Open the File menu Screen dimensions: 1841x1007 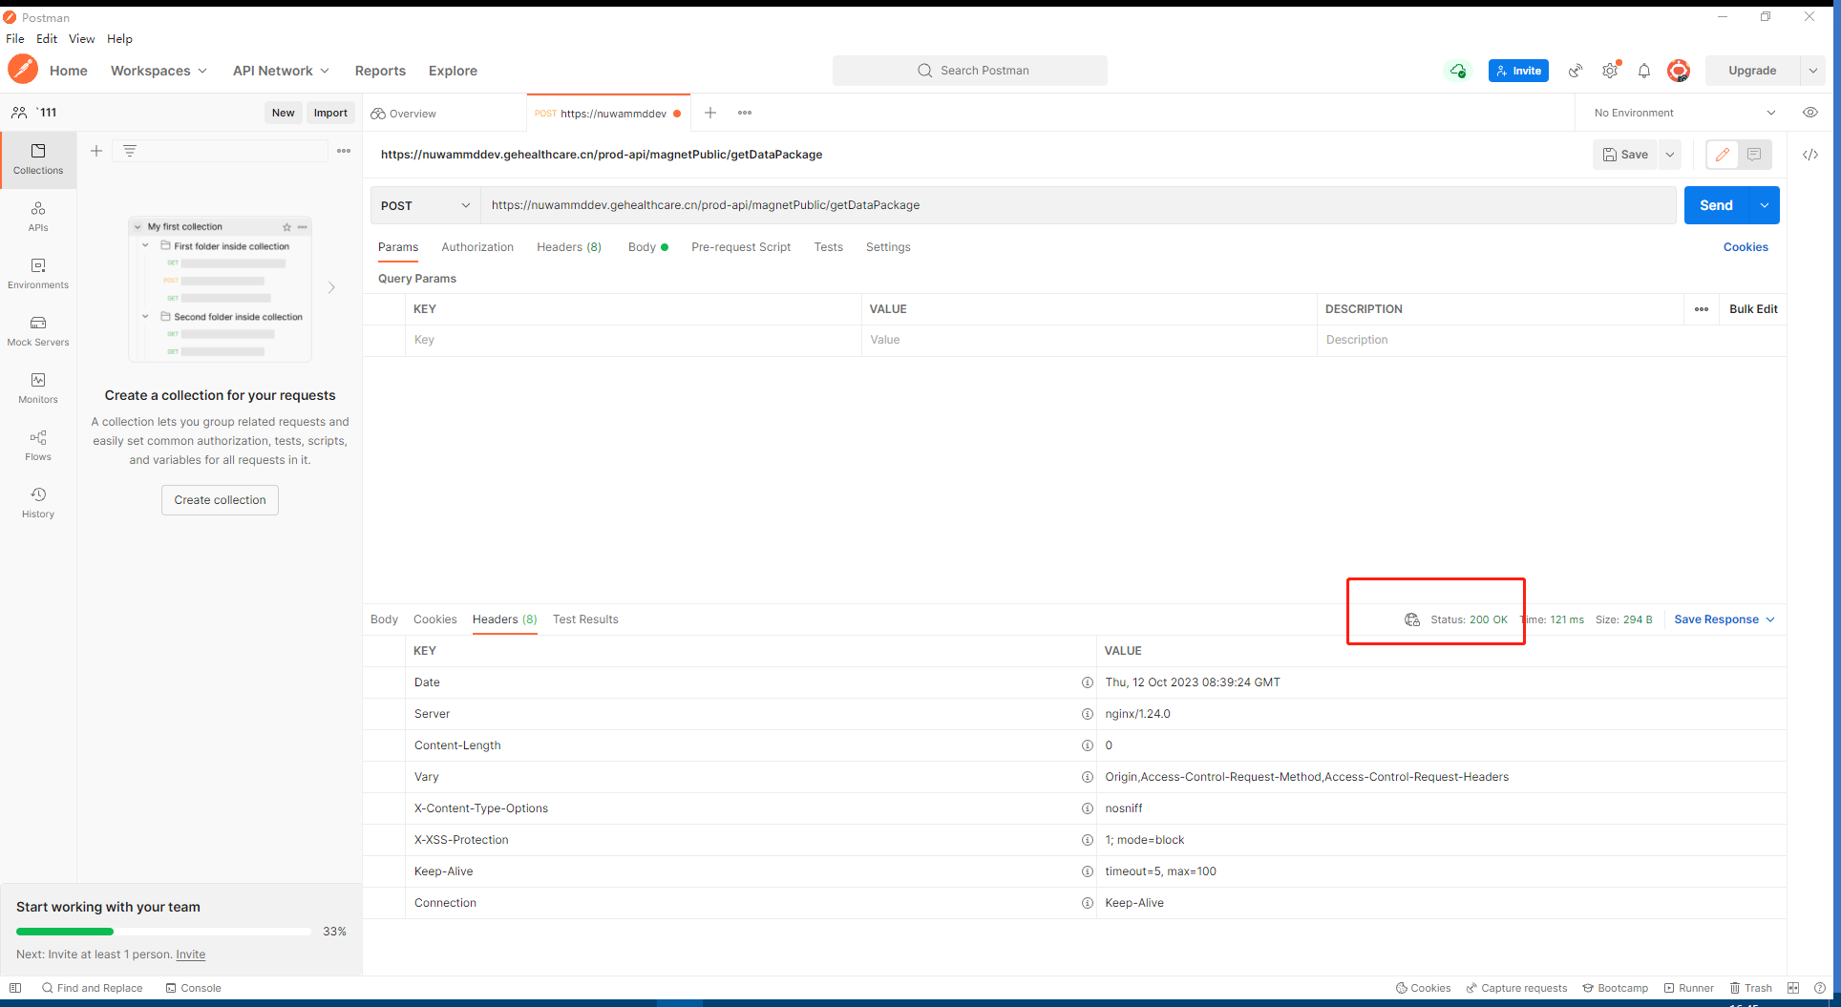click(15, 39)
